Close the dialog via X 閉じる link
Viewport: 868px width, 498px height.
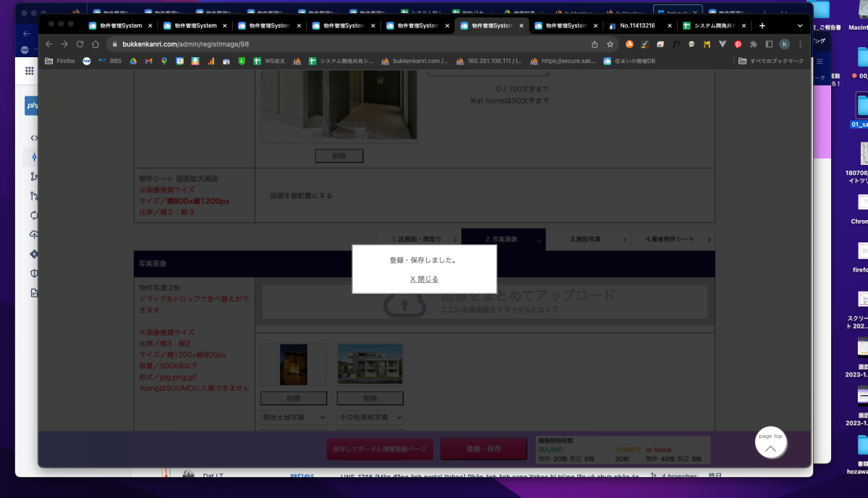[424, 279]
